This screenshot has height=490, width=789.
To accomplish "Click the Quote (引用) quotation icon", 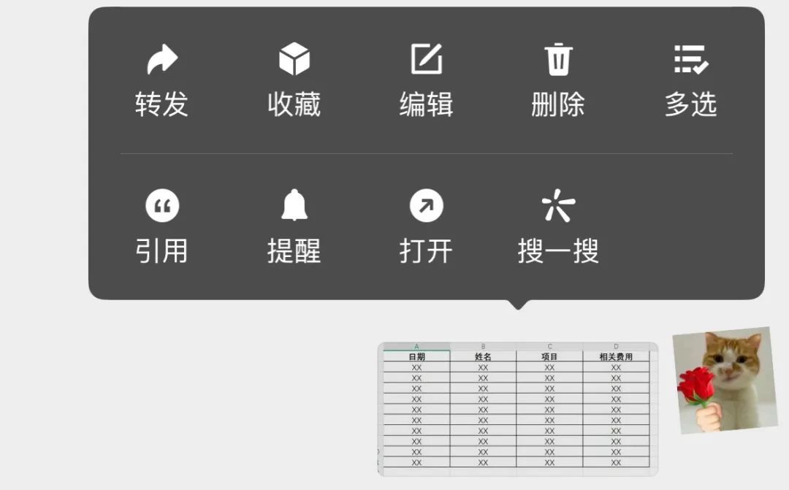I will 161,205.
